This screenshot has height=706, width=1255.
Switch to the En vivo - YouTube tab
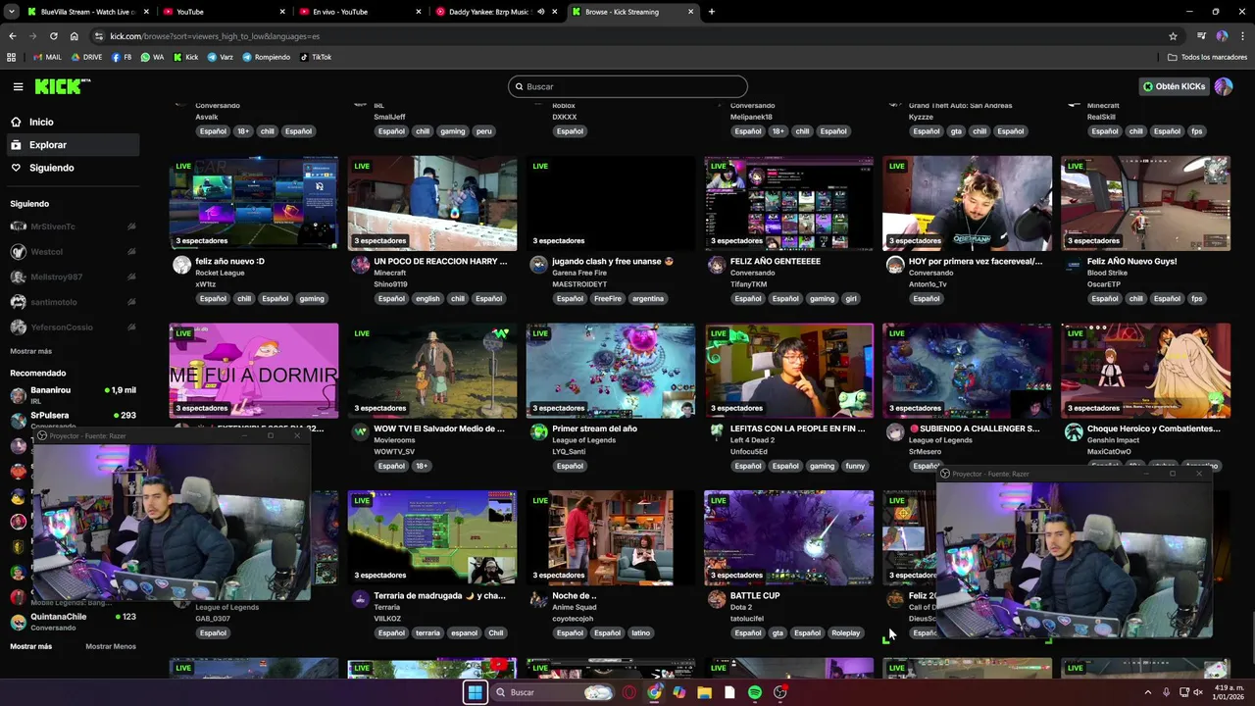click(361, 12)
